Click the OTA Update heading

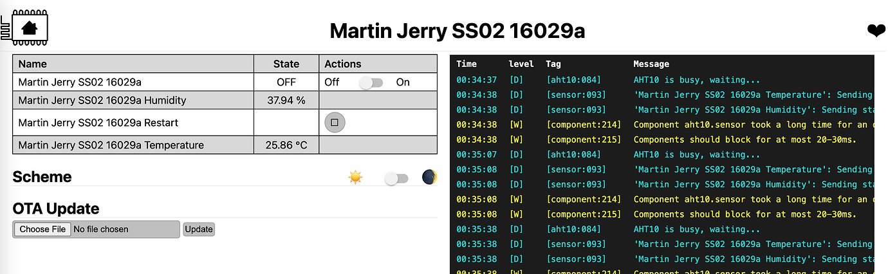pos(56,209)
